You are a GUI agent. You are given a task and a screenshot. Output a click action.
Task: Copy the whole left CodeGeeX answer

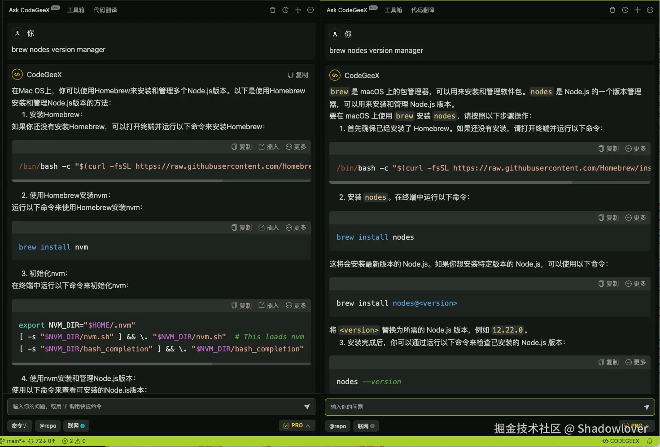(298, 75)
